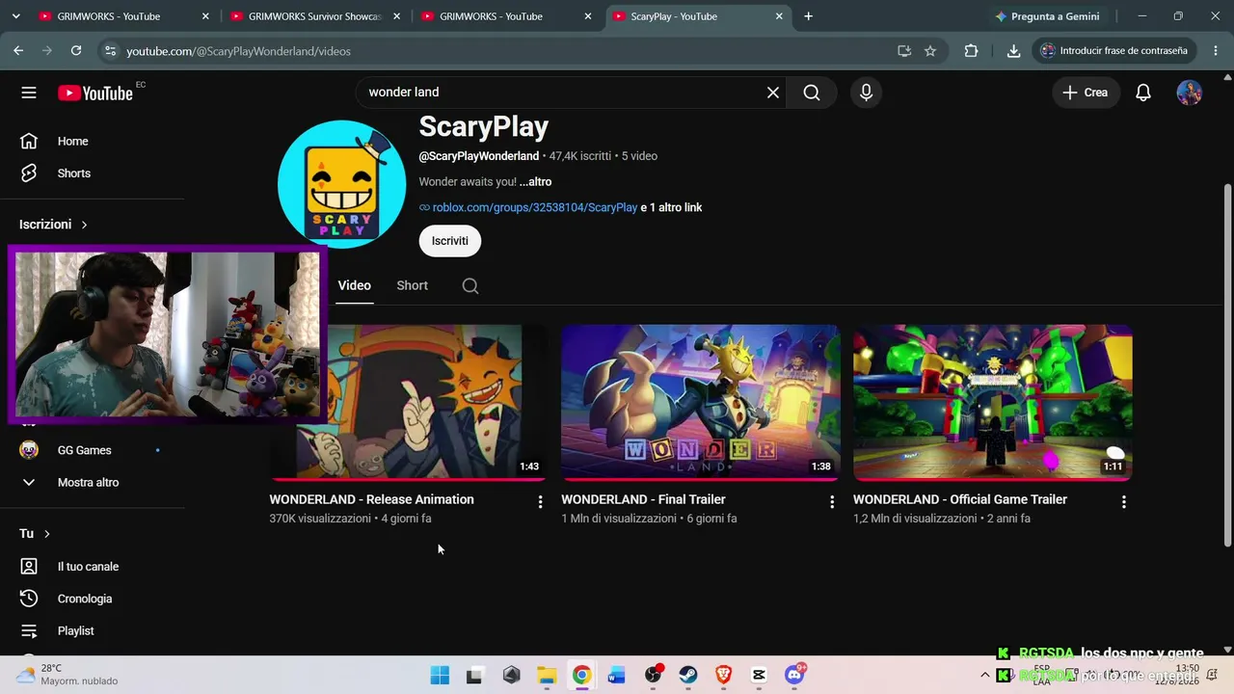This screenshot has height=694, width=1234.
Task: Click the ScaryPlay channel avatar
Action: [x=342, y=184]
